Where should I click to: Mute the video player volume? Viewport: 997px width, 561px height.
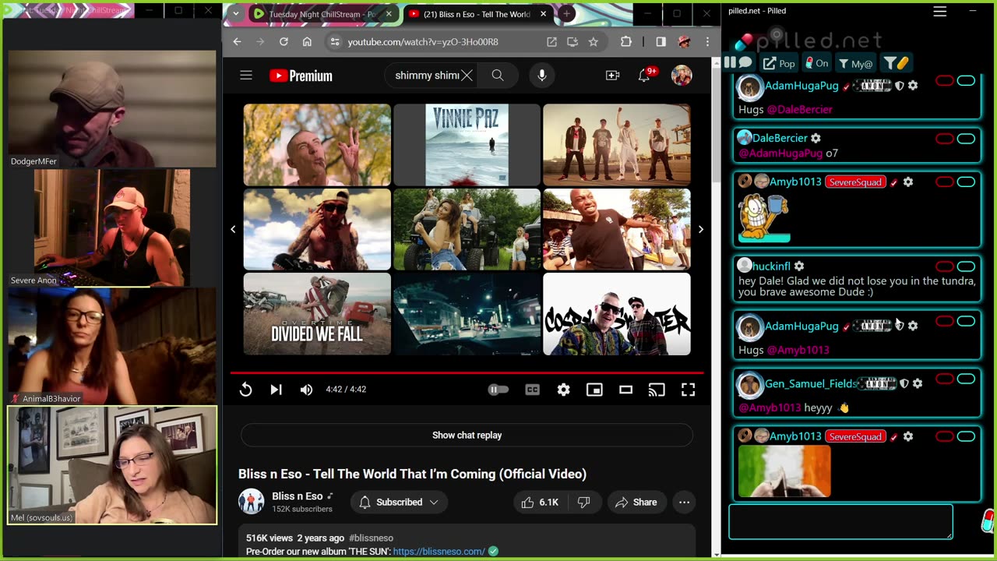point(306,390)
